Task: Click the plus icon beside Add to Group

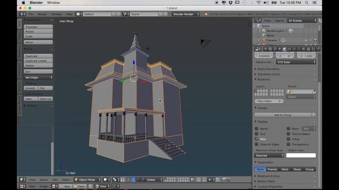Action: click(313, 115)
